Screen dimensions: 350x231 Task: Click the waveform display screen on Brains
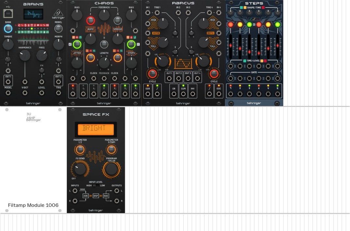pyautogui.click(x=33, y=14)
